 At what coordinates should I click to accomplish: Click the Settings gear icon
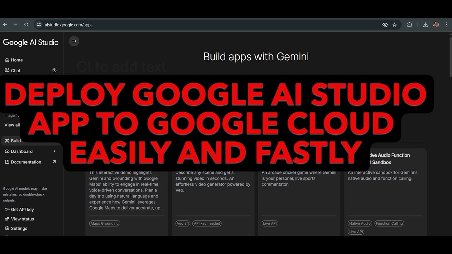pyautogui.click(x=7, y=229)
